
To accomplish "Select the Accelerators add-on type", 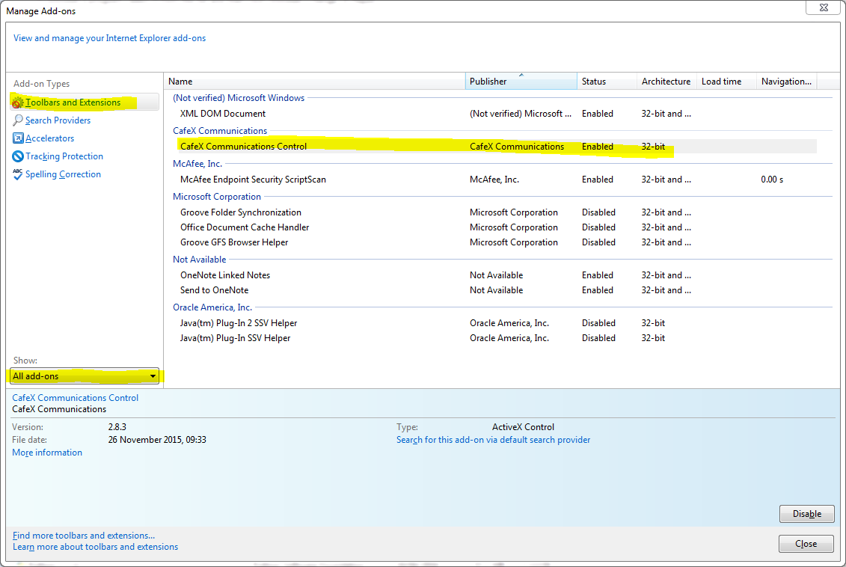I will [x=49, y=138].
